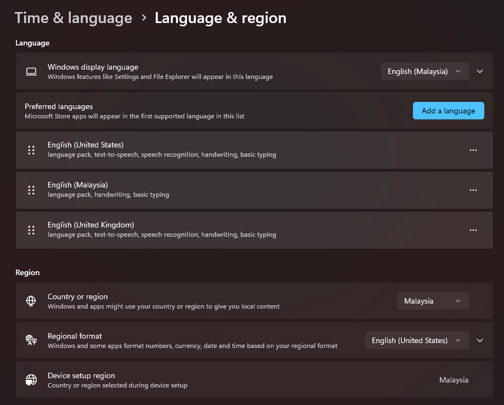
Task: Open more options for English (Malaysia)
Action: (x=473, y=190)
